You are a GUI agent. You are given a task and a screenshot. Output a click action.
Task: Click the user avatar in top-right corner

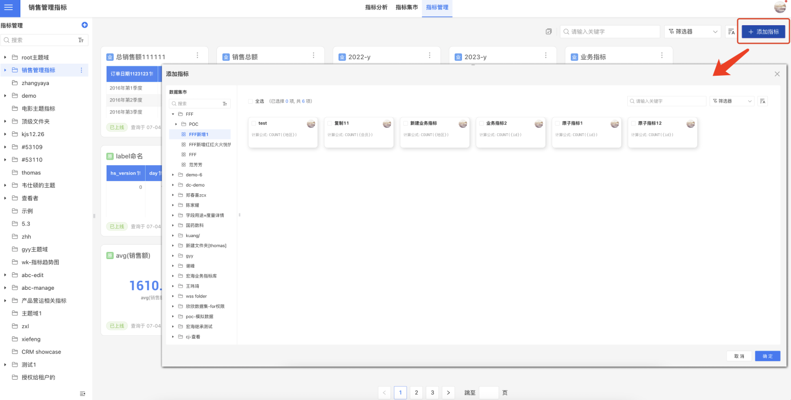(779, 7)
